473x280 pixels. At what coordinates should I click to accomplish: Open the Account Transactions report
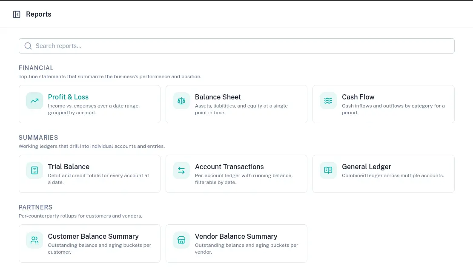coord(237,174)
